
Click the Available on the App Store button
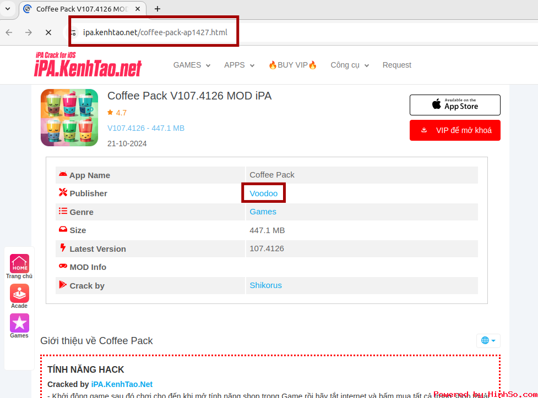[x=455, y=105]
